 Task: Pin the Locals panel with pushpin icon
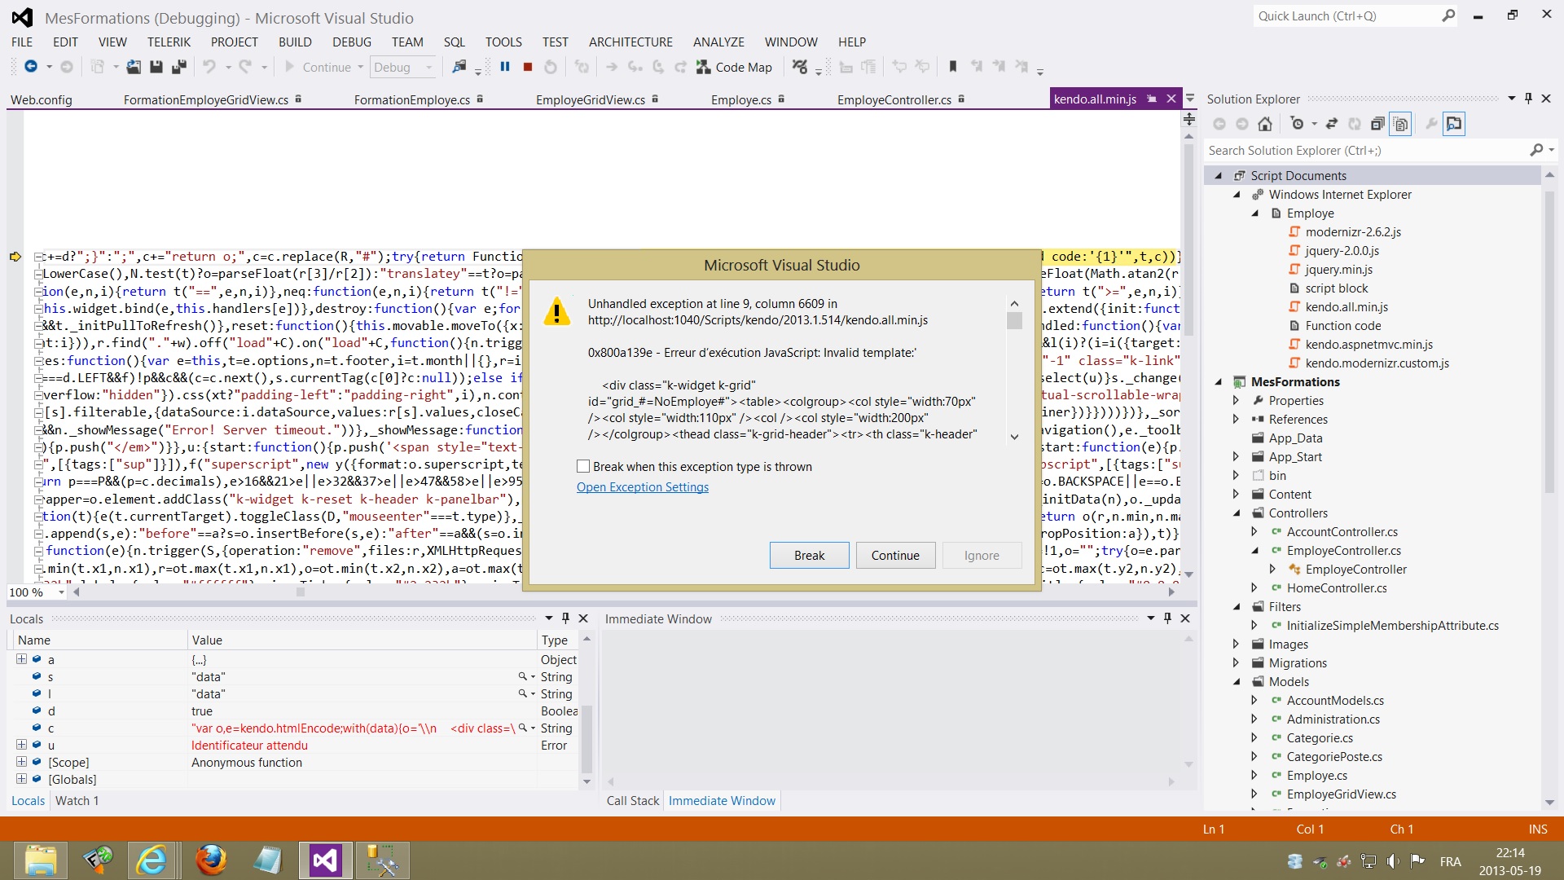coord(566,618)
